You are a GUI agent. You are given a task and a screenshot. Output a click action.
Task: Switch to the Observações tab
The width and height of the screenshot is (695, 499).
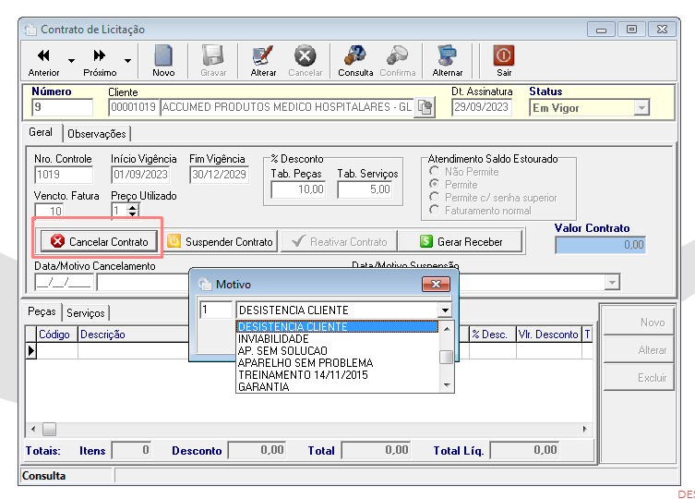tap(97, 134)
